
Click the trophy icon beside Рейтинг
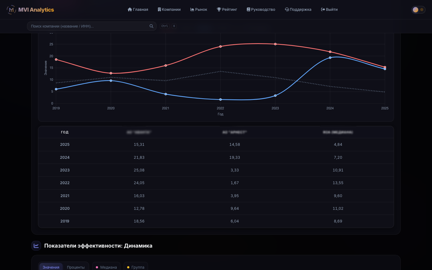[219, 9]
